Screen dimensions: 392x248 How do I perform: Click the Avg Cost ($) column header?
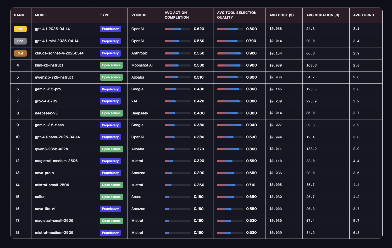(281, 15)
